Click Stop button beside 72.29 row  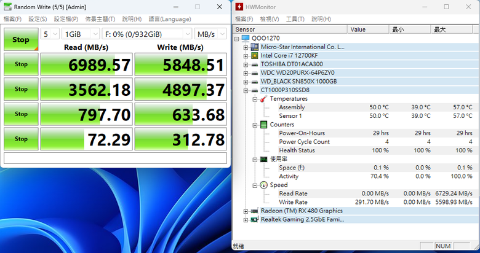[21, 139]
